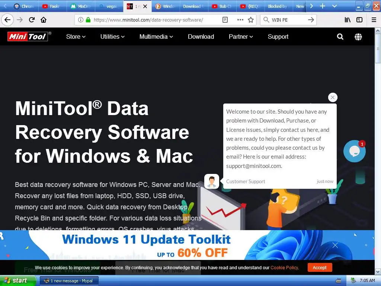The height and width of the screenshot is (286, 381).
Task: Click the site information icon in address bar
Action: coord(81,20)
